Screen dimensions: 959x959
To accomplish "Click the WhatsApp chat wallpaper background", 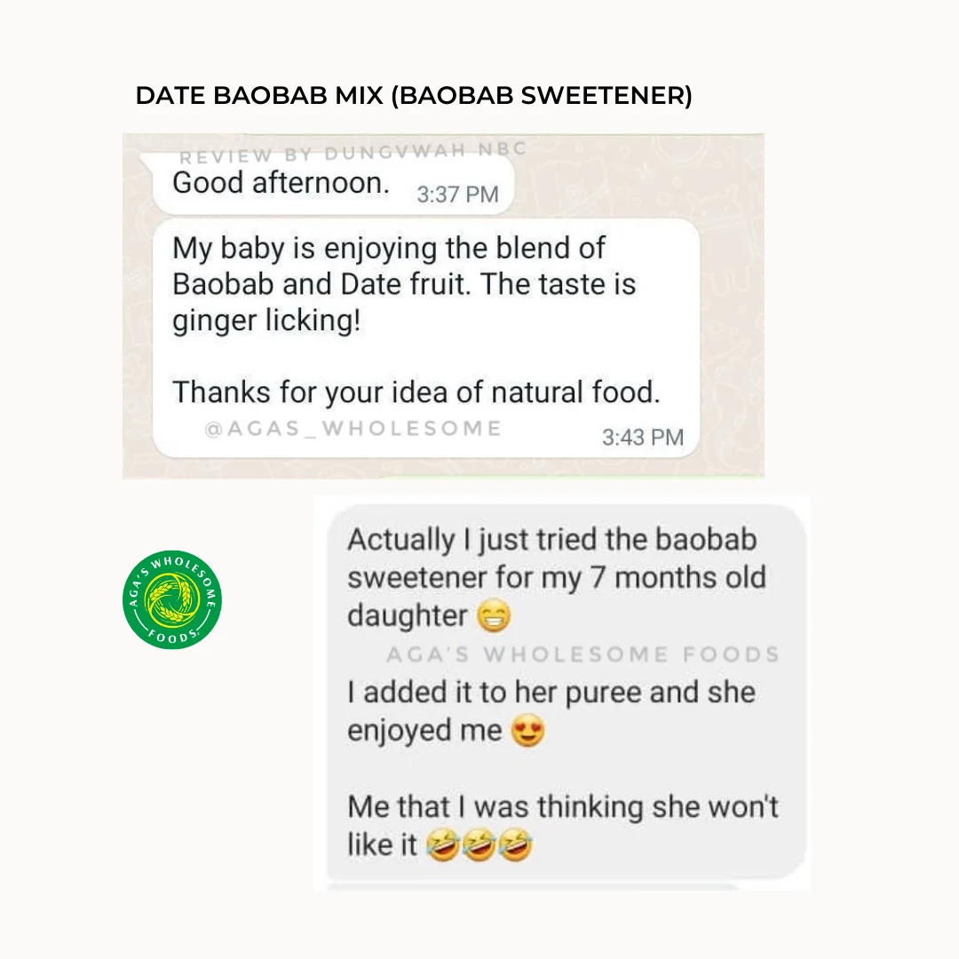I will (731, 305).
